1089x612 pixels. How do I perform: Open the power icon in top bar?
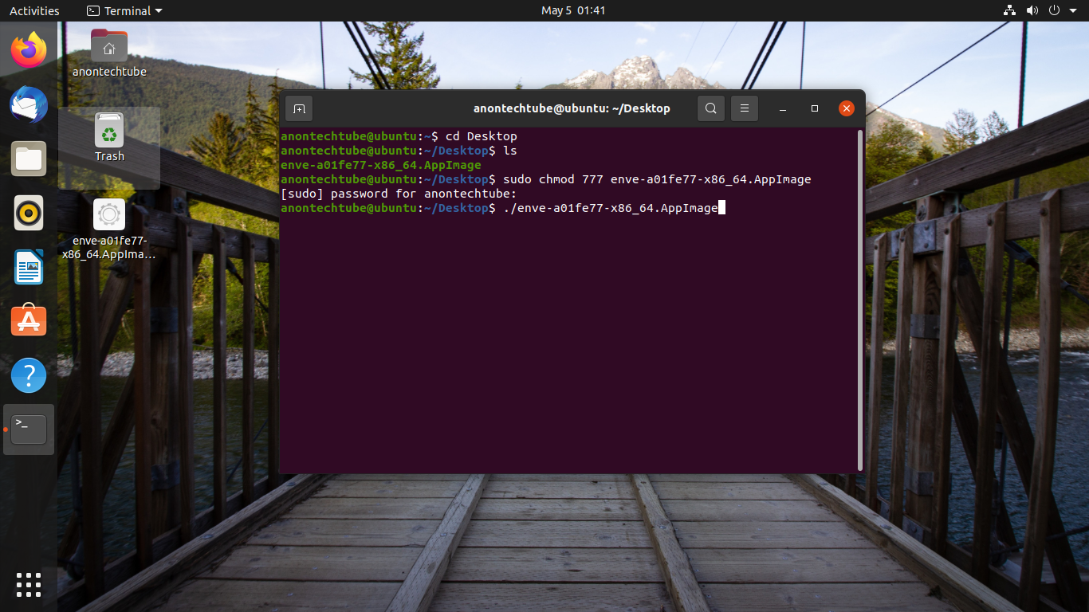1054,10
